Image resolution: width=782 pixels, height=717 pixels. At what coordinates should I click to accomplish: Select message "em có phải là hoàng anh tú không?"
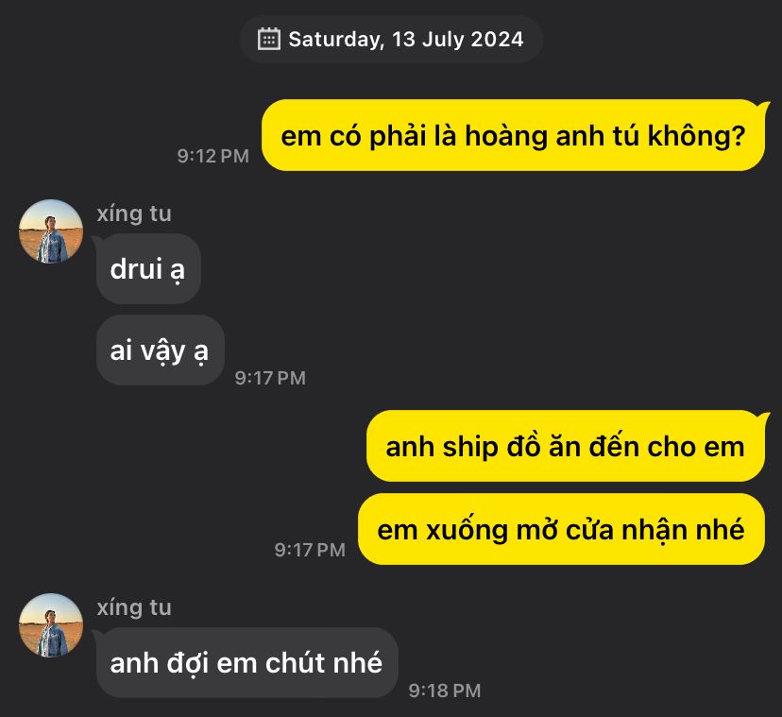pos(513,135)
